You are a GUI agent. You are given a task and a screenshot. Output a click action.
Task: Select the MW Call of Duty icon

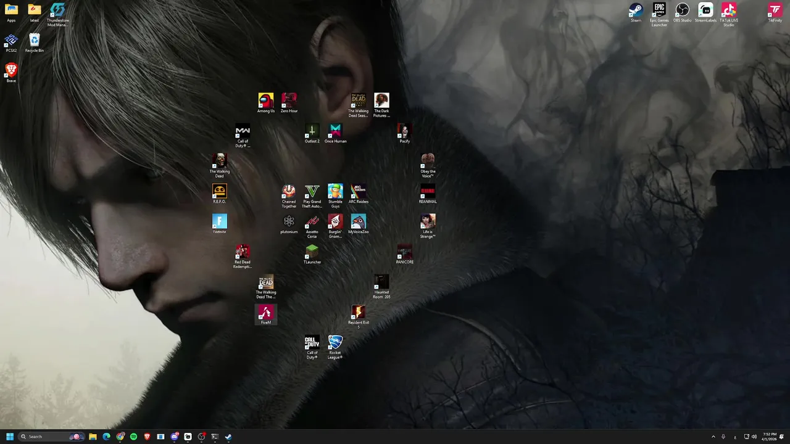coord(243,136)
